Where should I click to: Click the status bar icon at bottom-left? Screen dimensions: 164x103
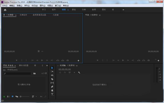(x=3, y=101)
